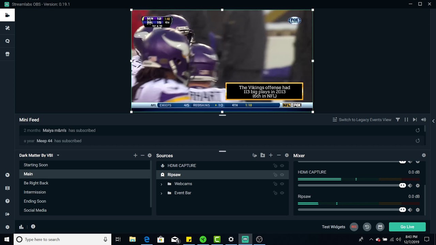The height and width of the screenshot is (245, 436).
Task: Pause the Mini Feed alert queue
Action: pyautogui.click(x=406, y=120)
